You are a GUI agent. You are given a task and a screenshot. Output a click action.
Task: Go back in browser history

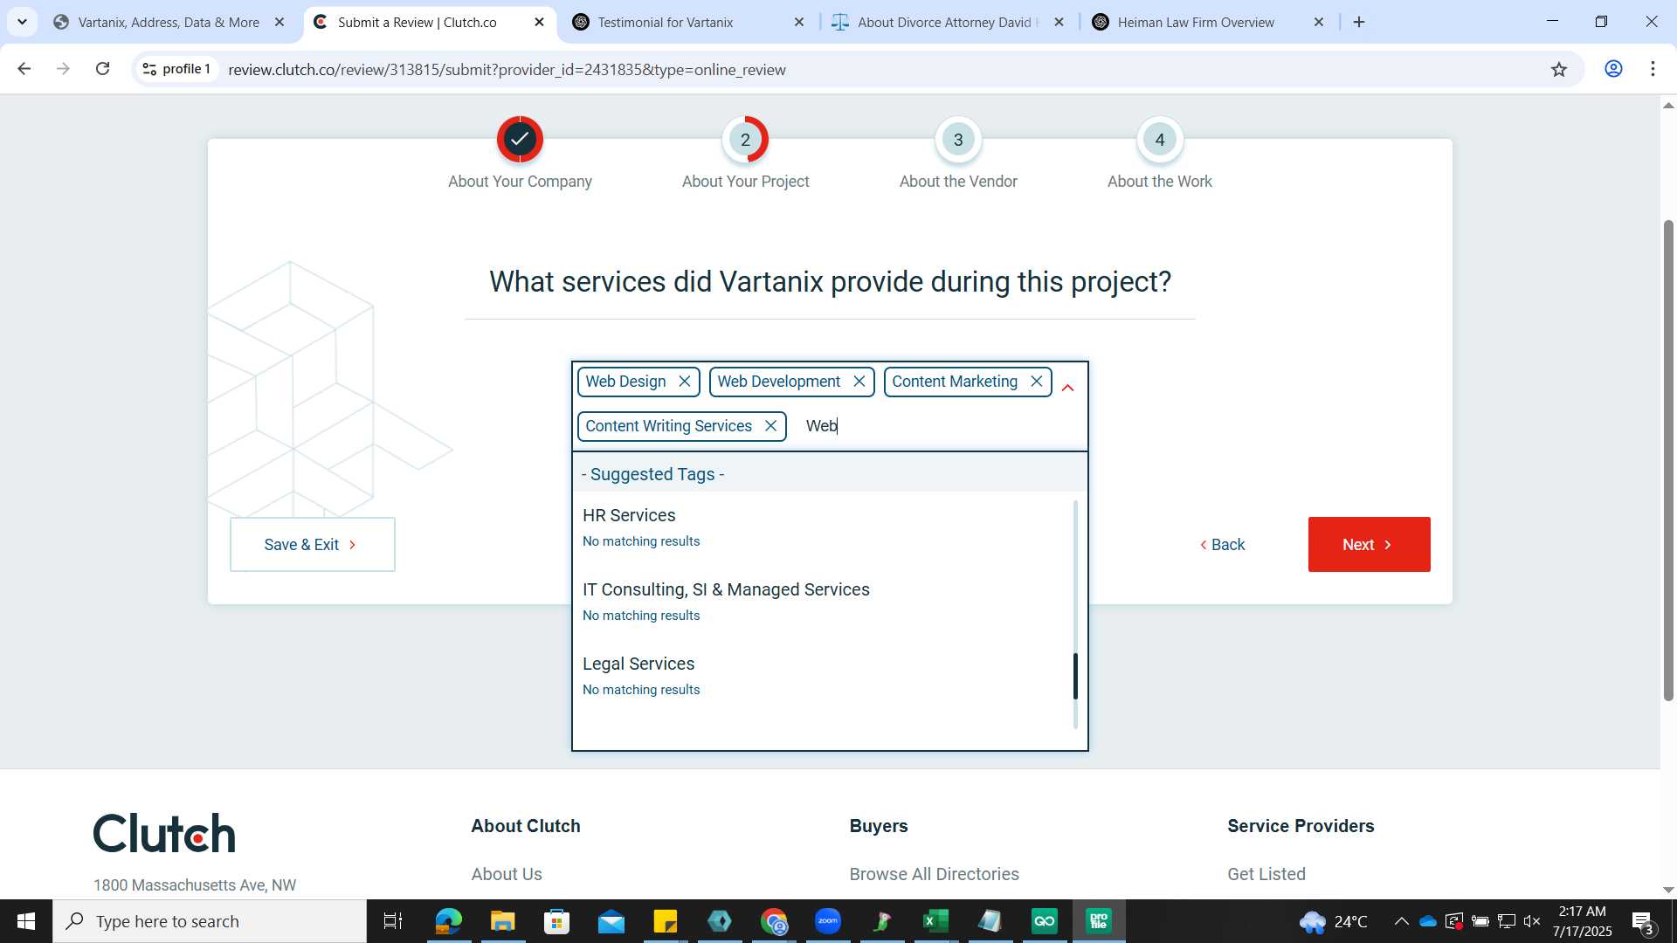pos(24,69)
